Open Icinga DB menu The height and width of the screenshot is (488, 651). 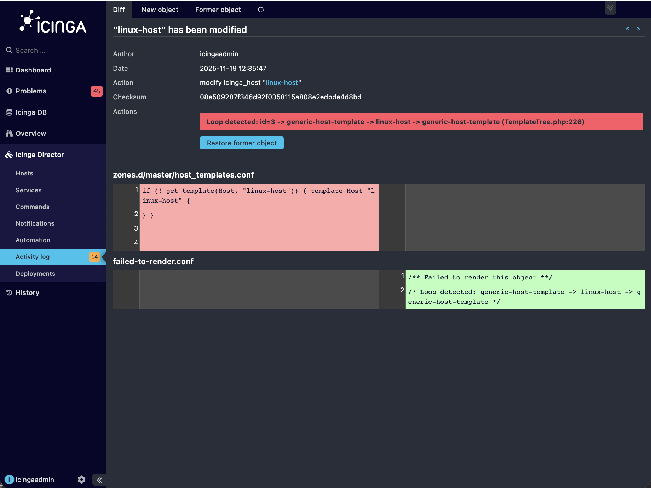(31, 112)
